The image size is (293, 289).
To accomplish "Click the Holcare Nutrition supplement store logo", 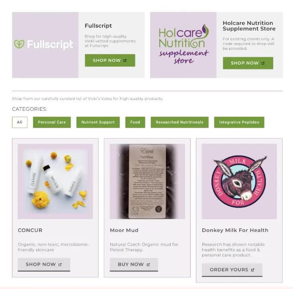I will coord(183,45).
